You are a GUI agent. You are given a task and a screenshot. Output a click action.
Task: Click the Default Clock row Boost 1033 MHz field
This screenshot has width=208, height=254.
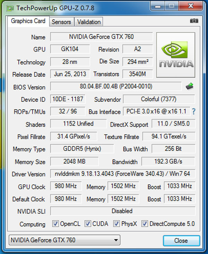tap(180, 199)
